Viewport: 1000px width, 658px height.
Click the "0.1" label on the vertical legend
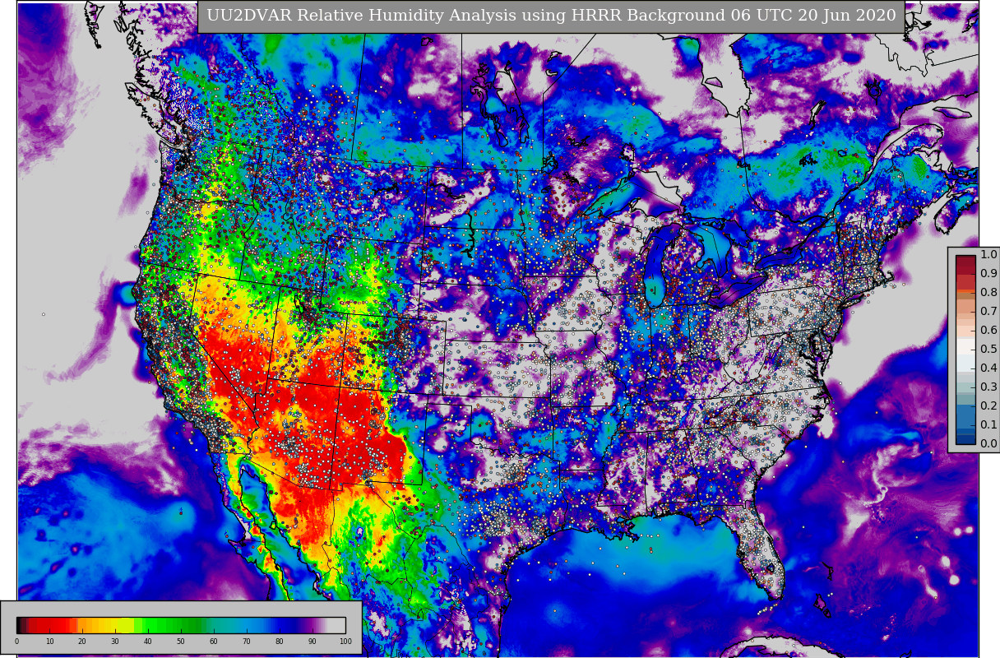[988, 424]
